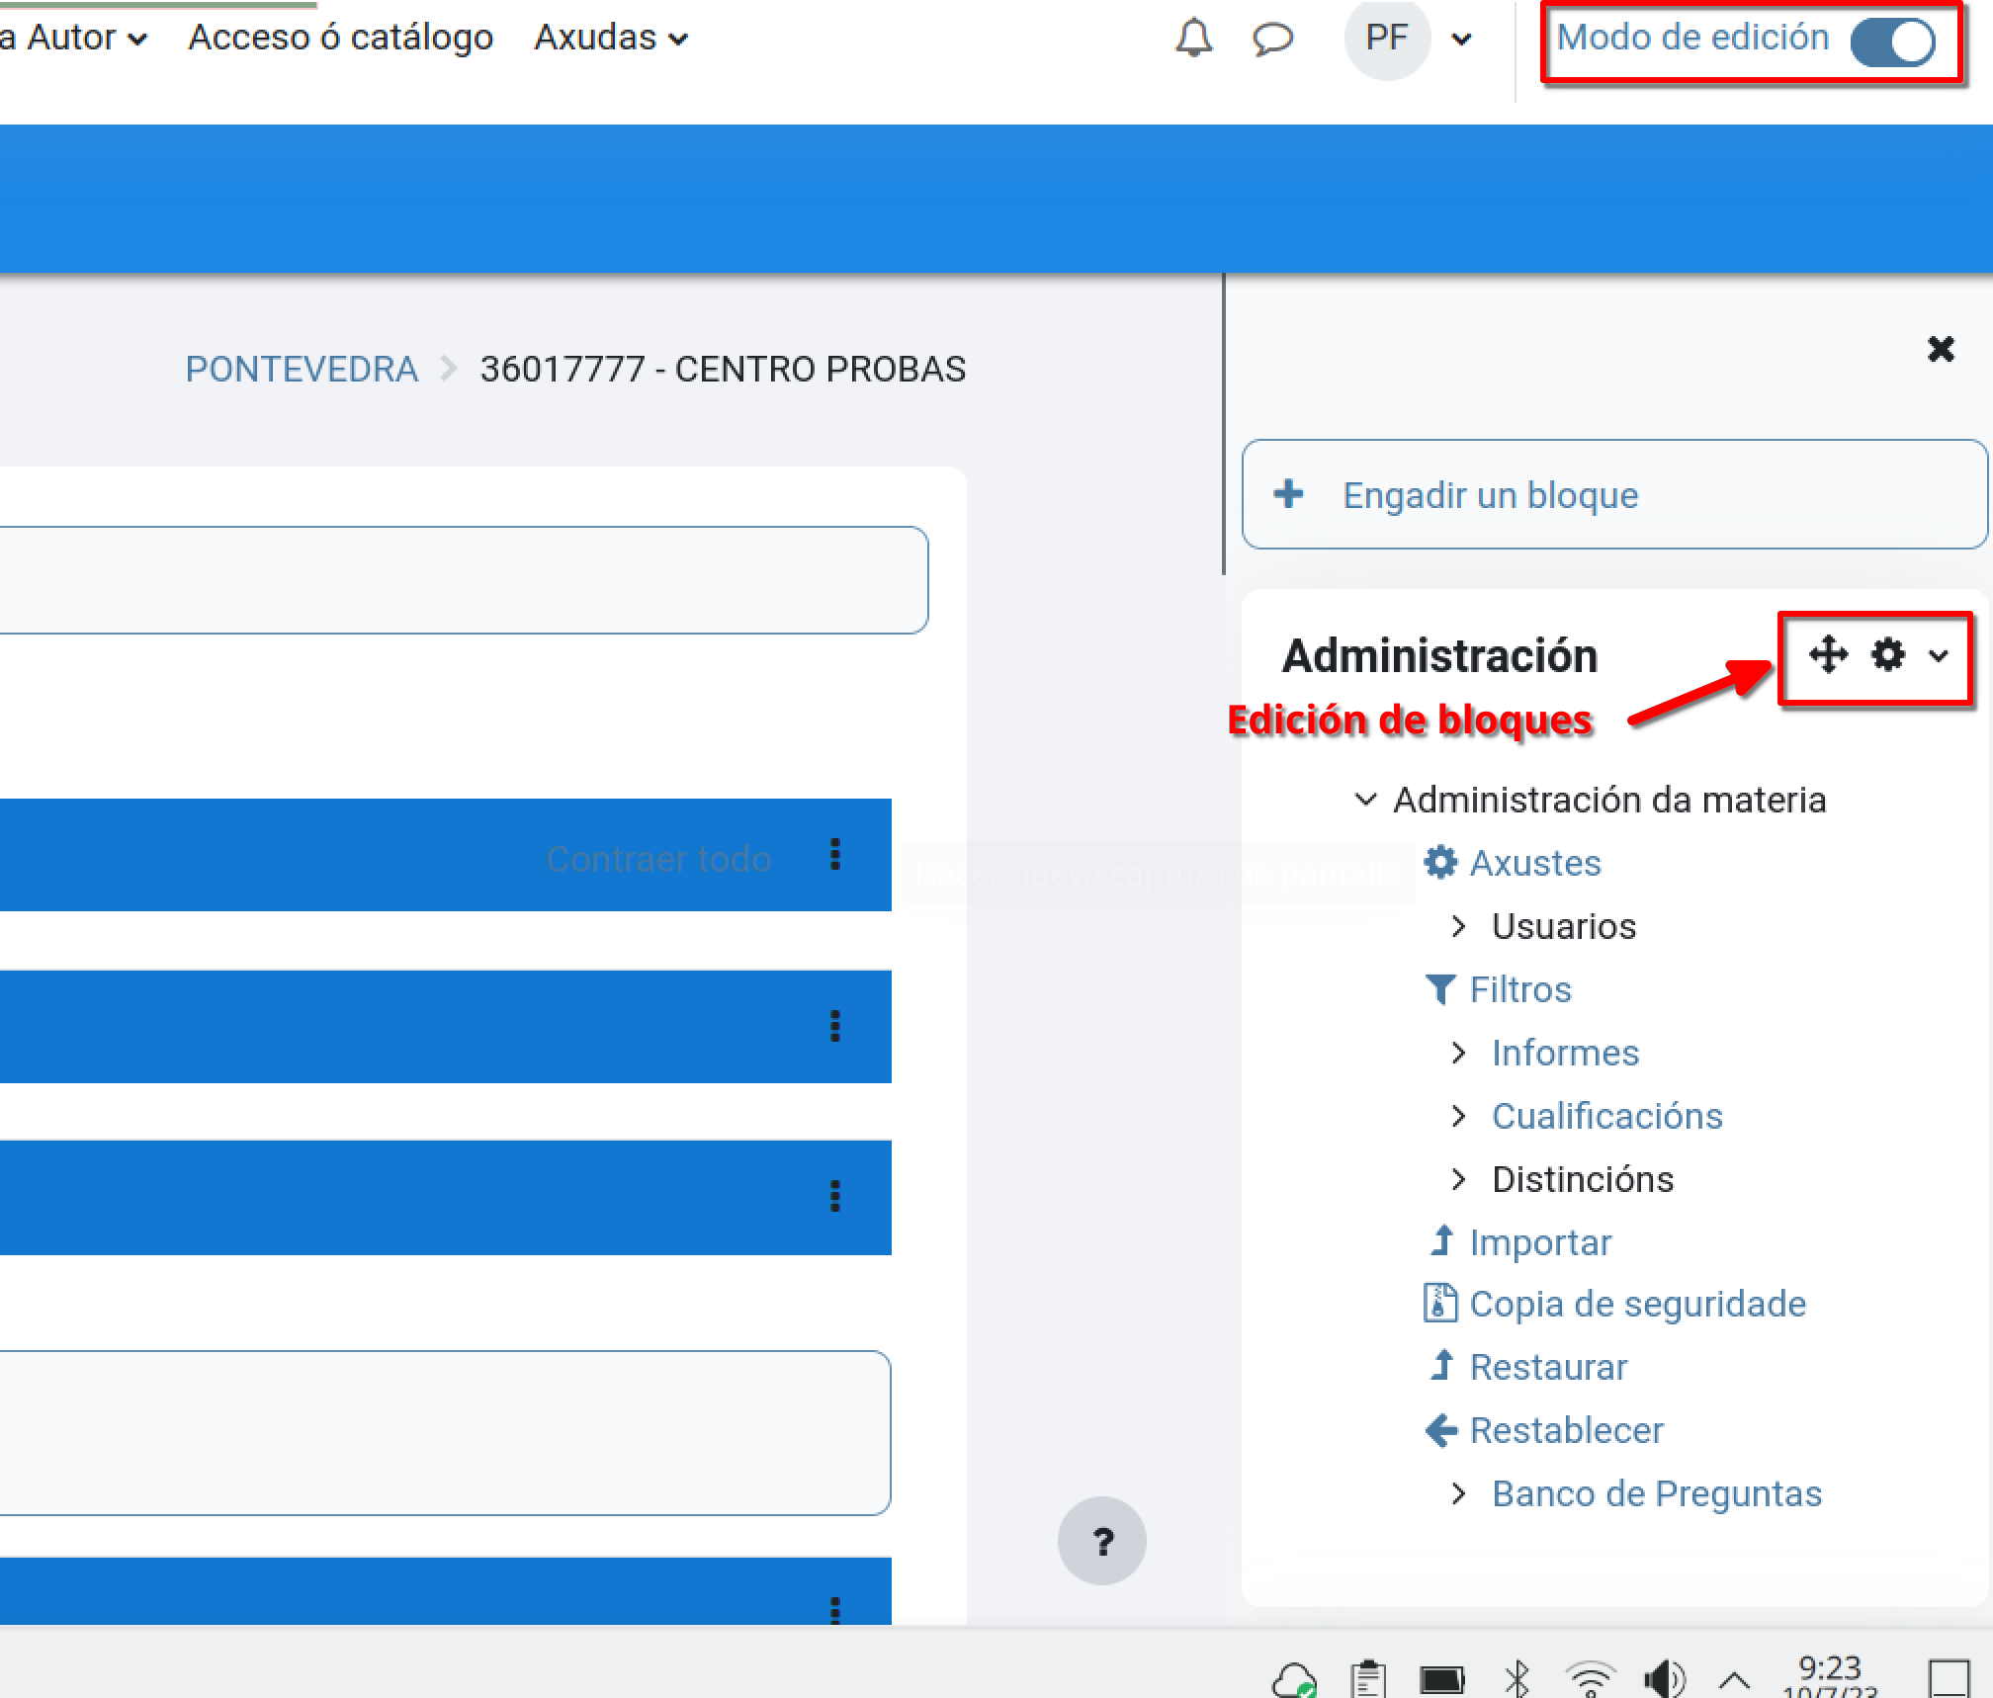Toggle the Modo de edición switch
Screen dimensions: 1993x1698
tap(1892, 42)
